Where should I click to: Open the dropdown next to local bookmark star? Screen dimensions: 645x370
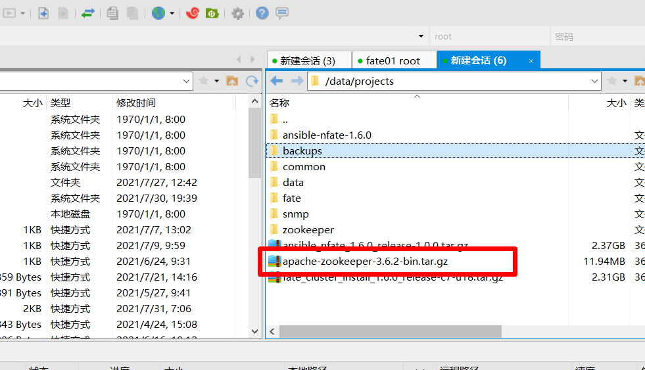click(216, 81)
